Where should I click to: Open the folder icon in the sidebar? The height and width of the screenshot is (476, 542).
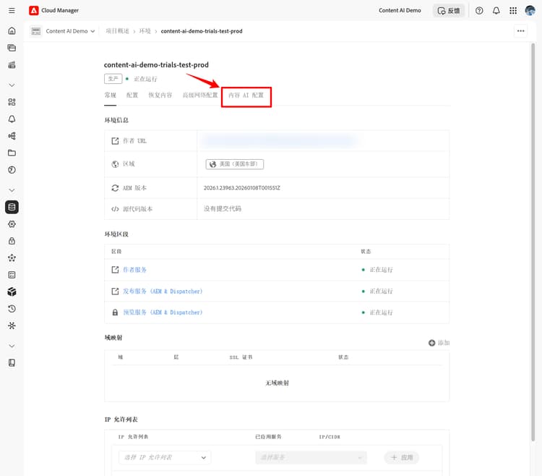click(12, 153)
